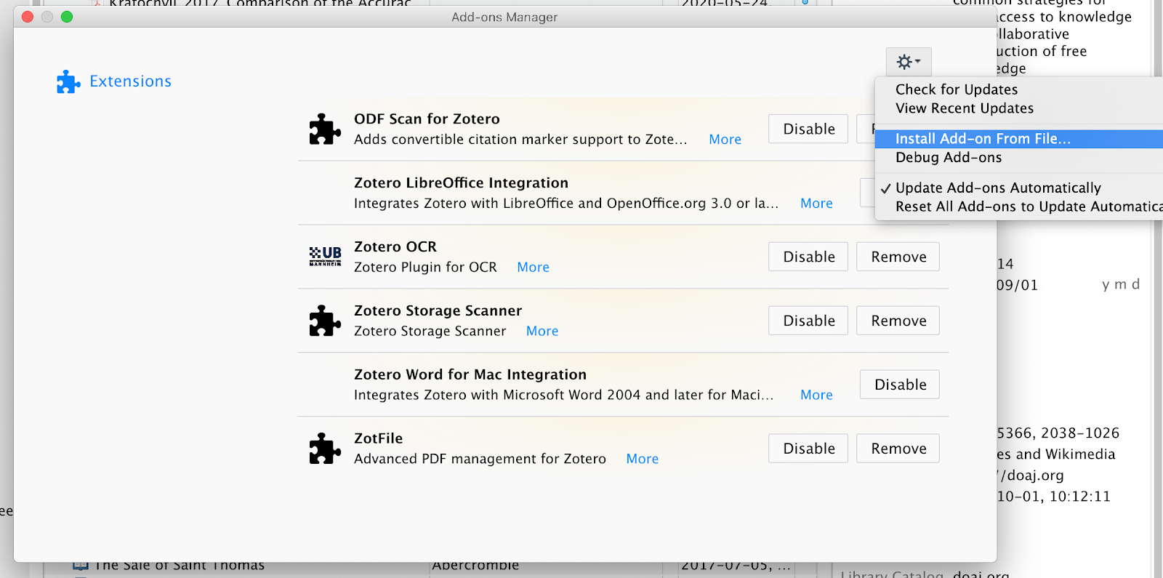
Task: Select Install Add-on From File
Action: point(1019,139)
